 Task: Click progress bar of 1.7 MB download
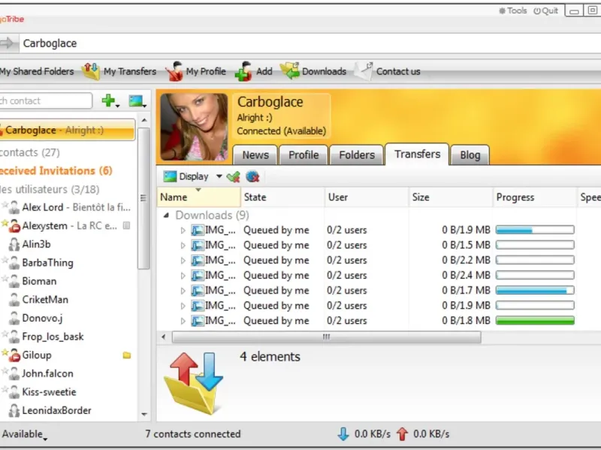tap(535, 290)
